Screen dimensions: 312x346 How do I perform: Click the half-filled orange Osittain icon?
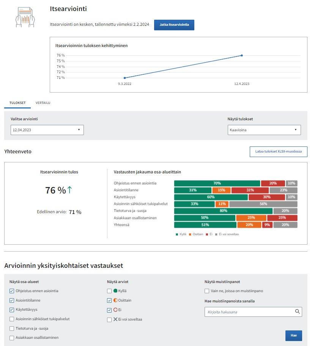pos(115,300)
